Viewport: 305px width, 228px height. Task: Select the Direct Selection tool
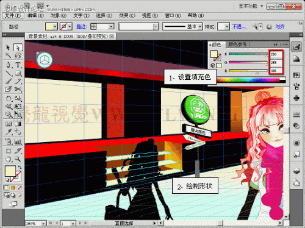pos(18,48)
